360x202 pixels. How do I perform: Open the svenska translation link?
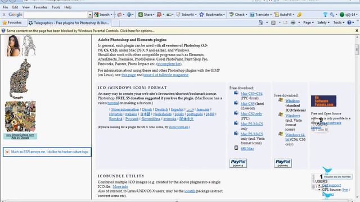[x=170, y=119]
